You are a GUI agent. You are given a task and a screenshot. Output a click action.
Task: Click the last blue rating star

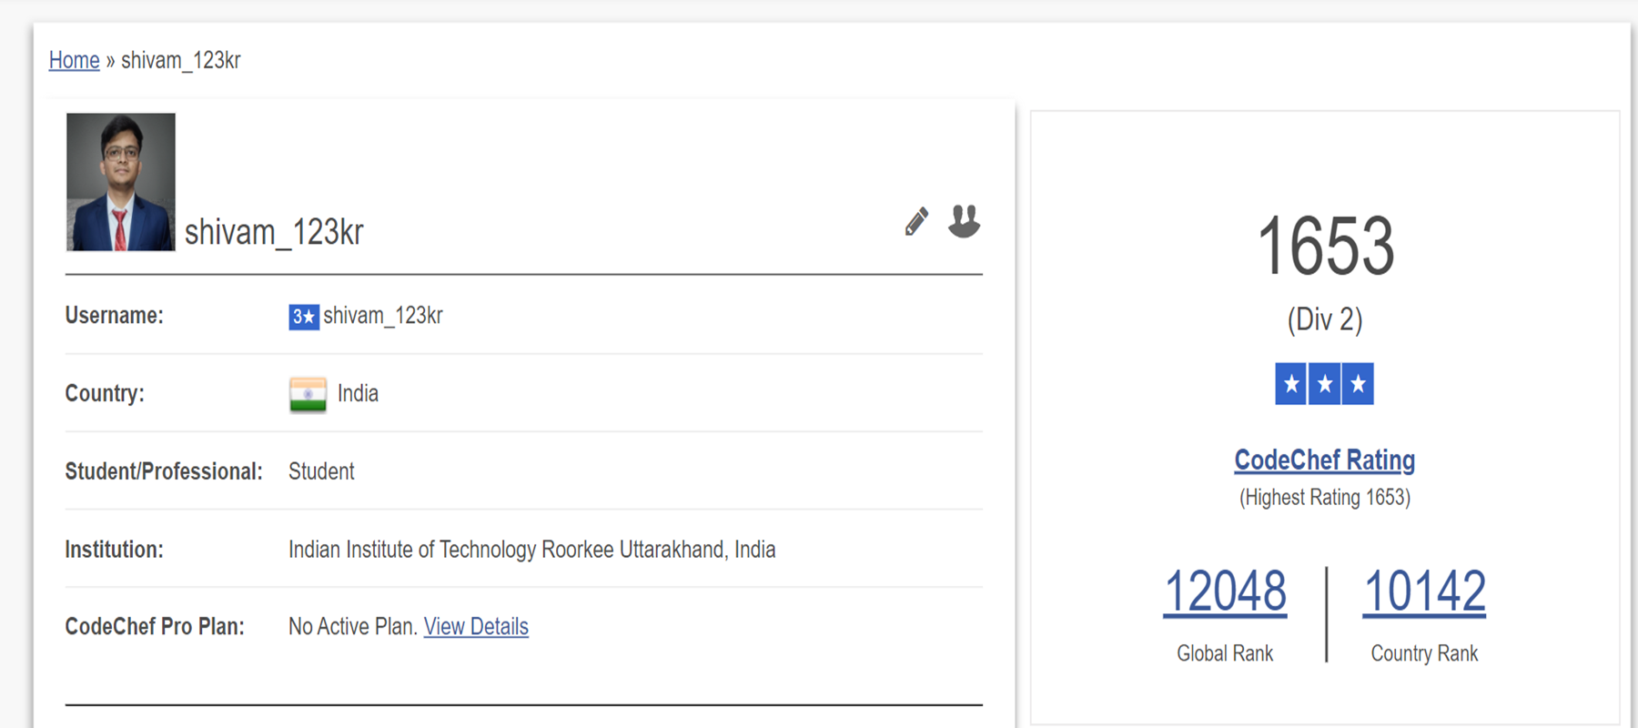coord(1358,384)
